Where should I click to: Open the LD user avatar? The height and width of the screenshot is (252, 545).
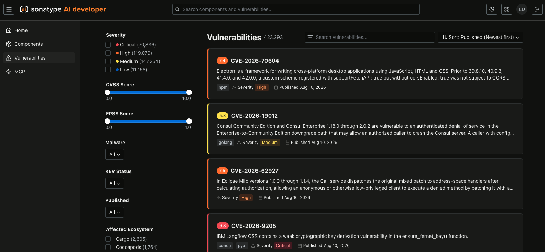pyautogui.click(x=522, y=9)
